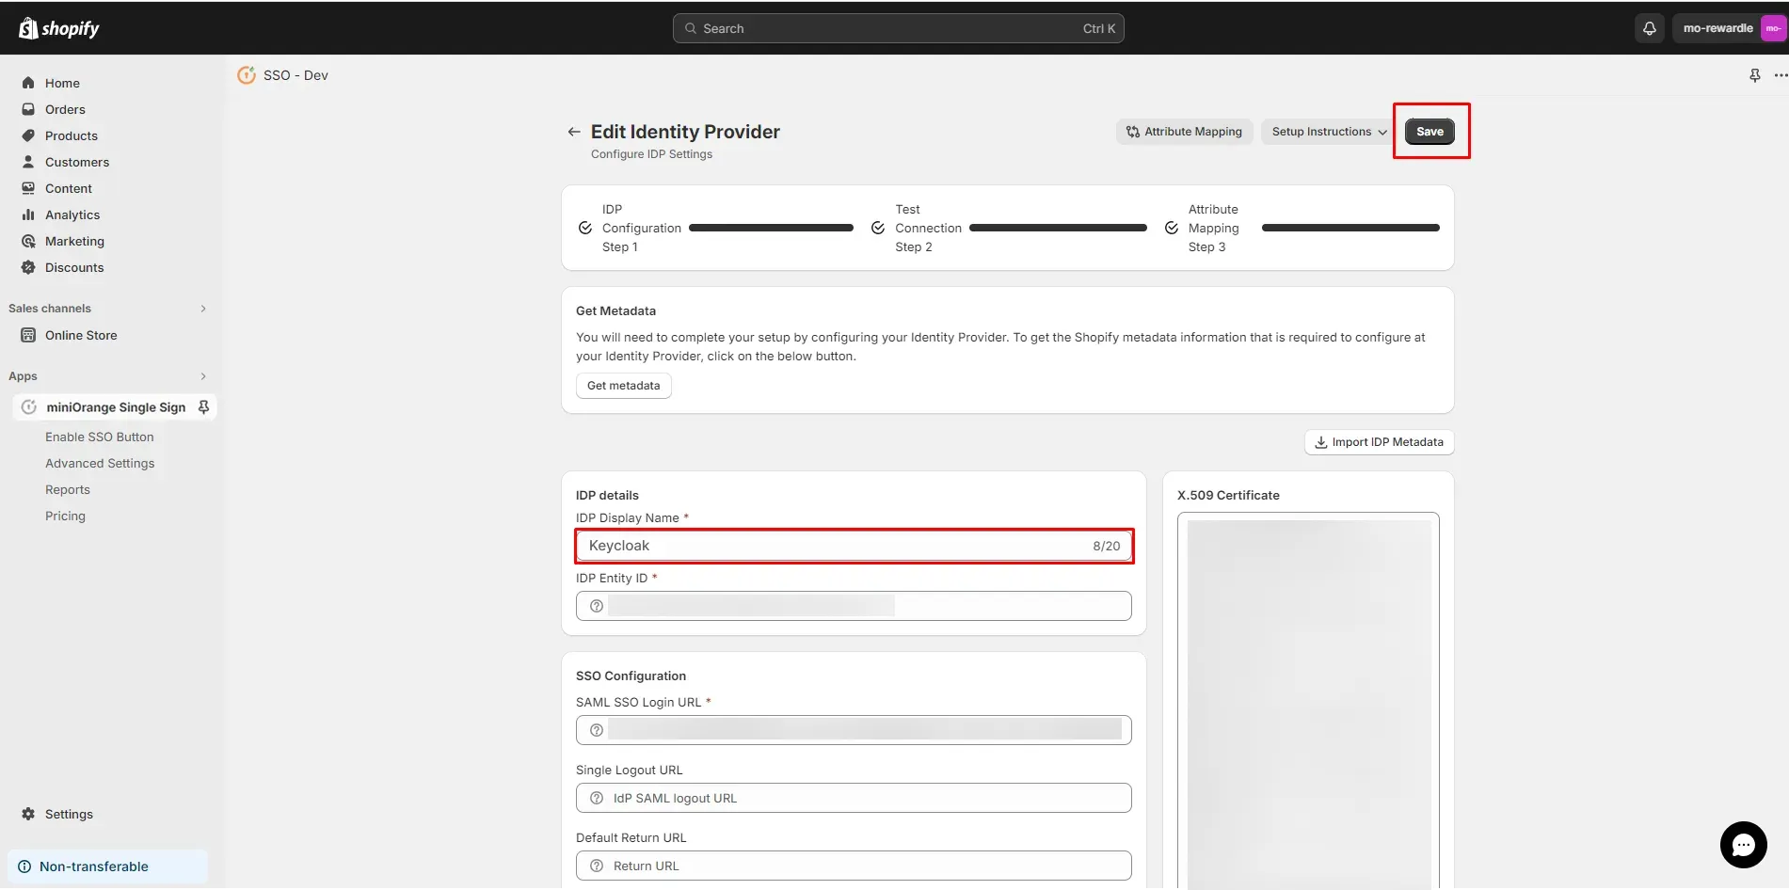Click the Analytics bar chart icon

pos(28,215)
